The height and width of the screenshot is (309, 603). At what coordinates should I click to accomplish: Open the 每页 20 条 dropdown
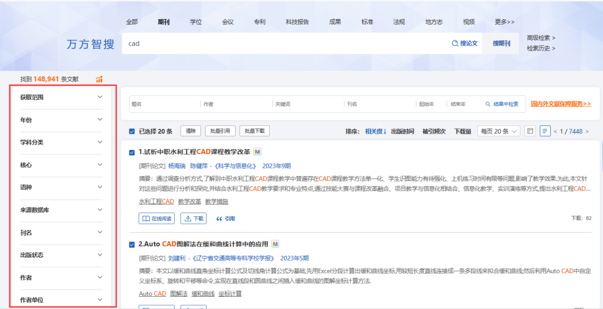[499, 131]
